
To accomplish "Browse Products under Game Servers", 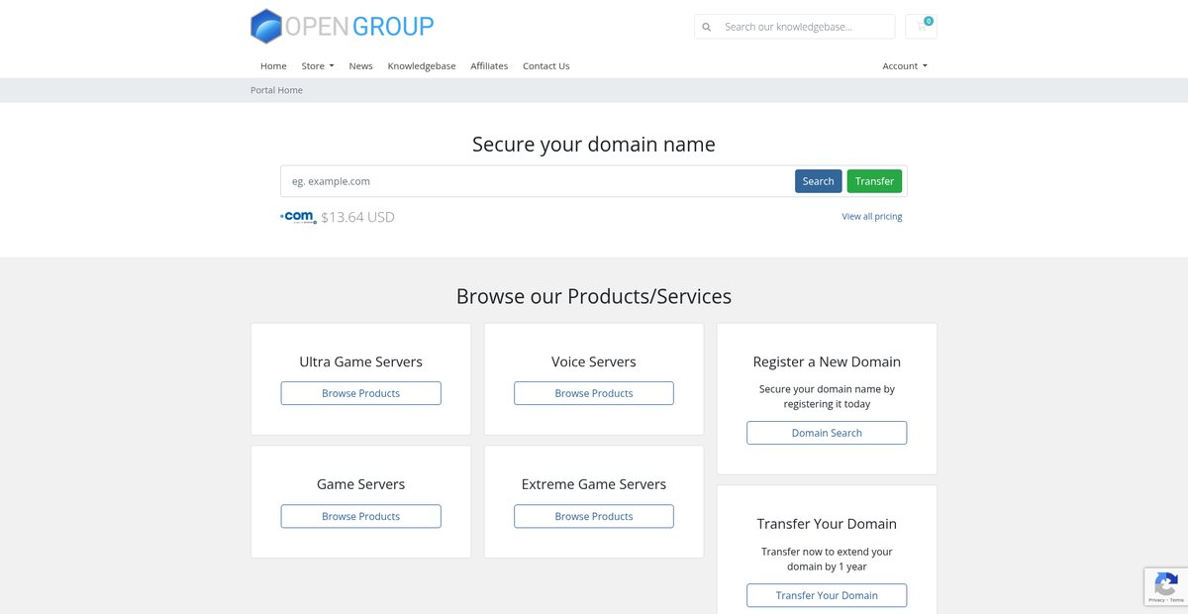I will pyautogui.click(x=360, y=516).
